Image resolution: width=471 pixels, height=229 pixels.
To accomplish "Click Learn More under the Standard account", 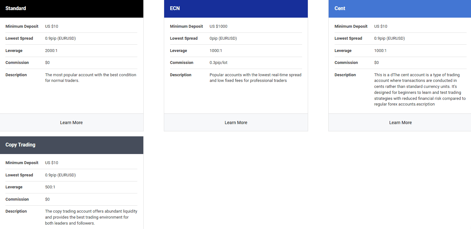I will pyautogui.click(x=71, y=122).
